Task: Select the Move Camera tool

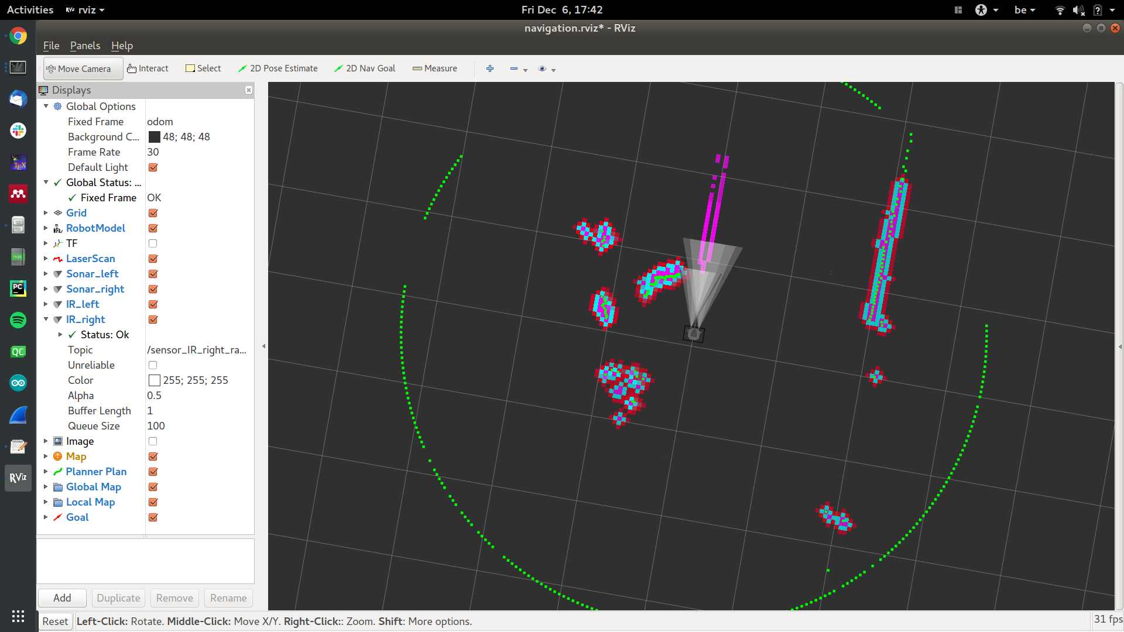Action: pyautogui.click(x=83, y=68)
